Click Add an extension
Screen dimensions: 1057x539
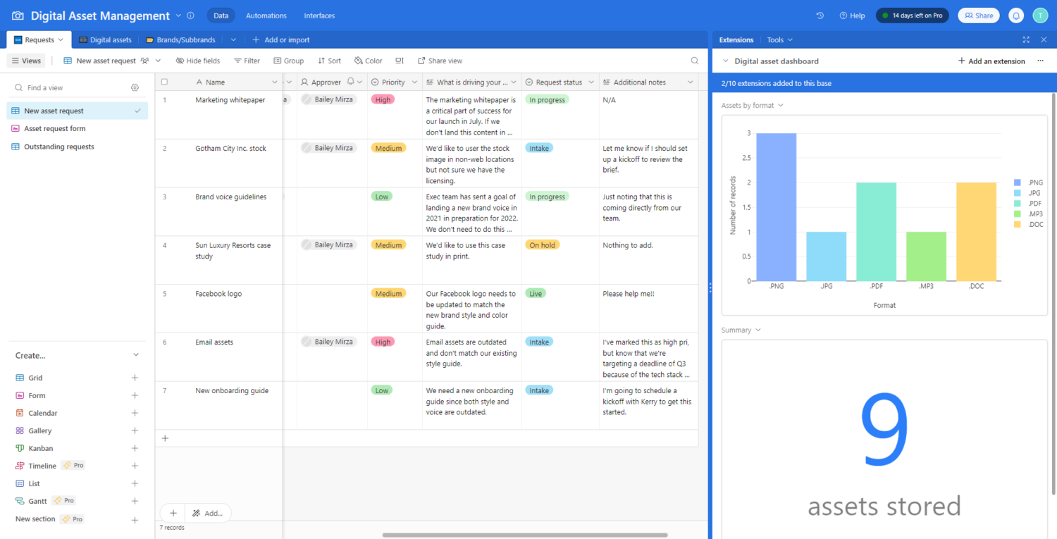(x=991, y=61)
